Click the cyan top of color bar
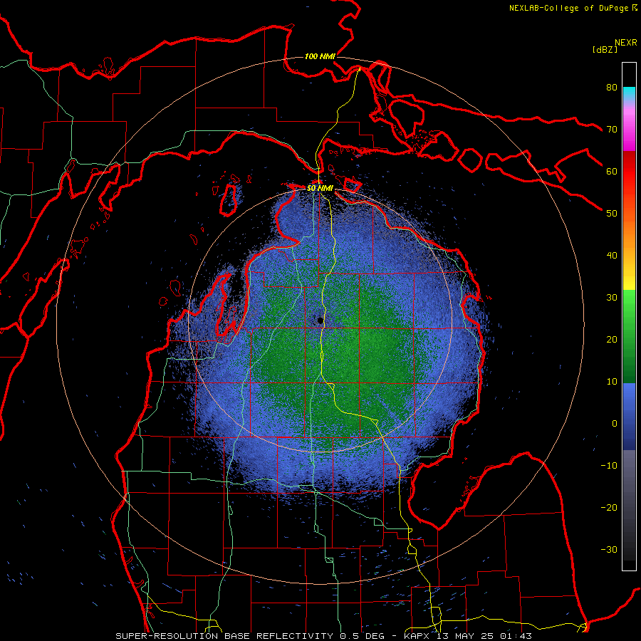This screenshot has width=641, height=641. (x=629, y=93)
